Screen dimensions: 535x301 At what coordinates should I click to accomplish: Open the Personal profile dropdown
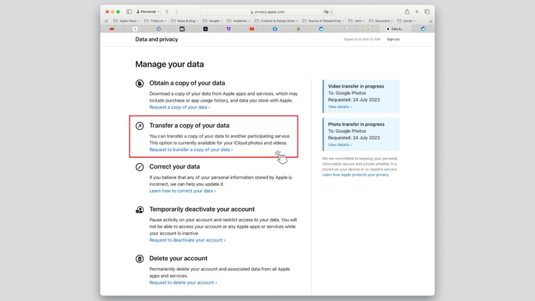click(148, 11)
